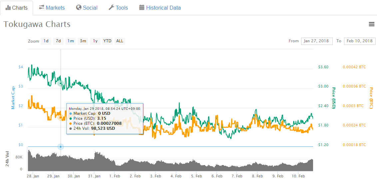Click the bar chart icon in Charts tab
The width and height of the screenshot is (377, 187).
(8, 7)
